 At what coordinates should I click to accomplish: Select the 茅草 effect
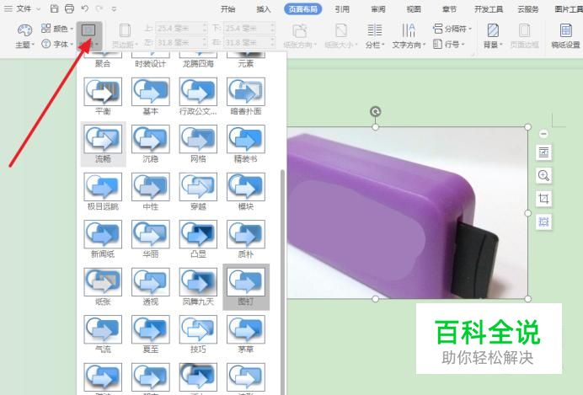[246, 334]
